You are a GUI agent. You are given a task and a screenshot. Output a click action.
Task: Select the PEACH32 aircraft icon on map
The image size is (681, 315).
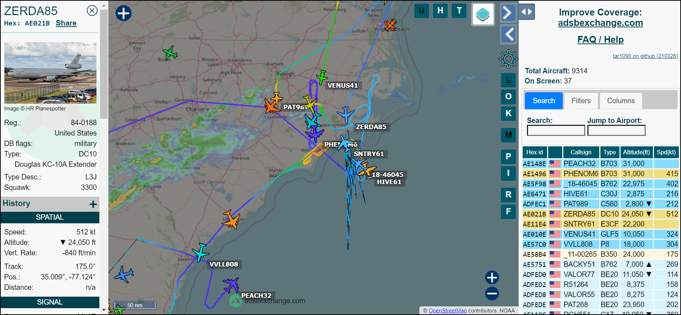(x=231, y=285)
